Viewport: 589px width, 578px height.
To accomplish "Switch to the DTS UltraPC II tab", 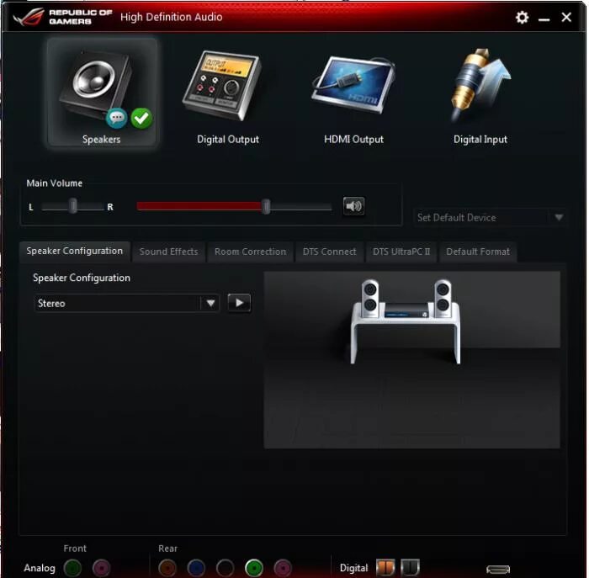I will 401,252.
